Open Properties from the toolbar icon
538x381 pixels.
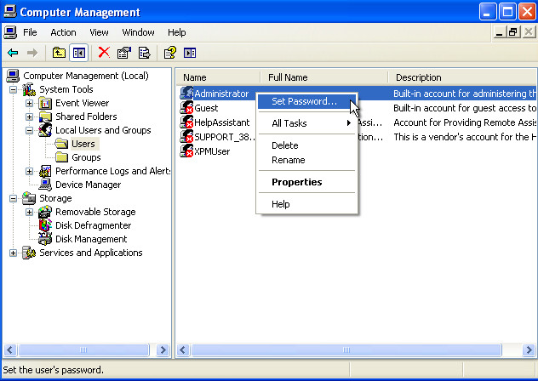click(124, 53)
